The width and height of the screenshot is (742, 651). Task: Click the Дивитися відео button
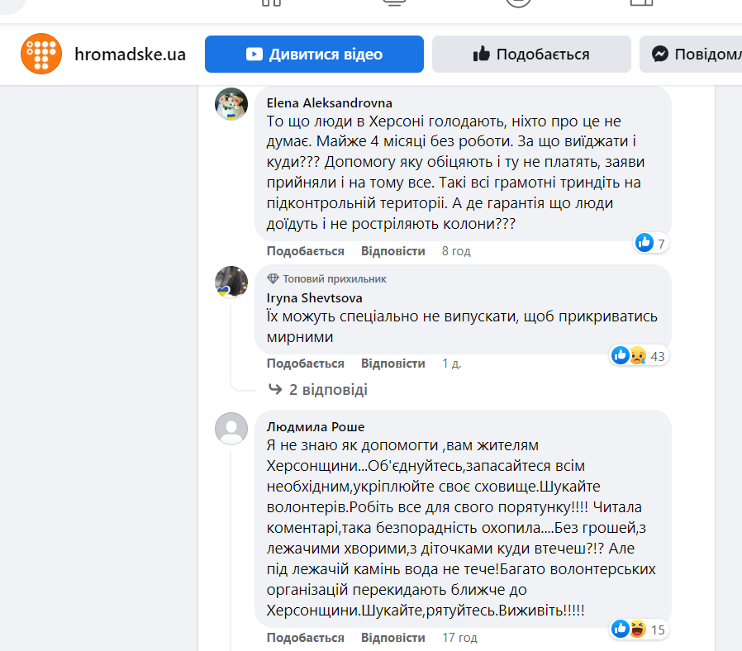(x=314, y=55)
